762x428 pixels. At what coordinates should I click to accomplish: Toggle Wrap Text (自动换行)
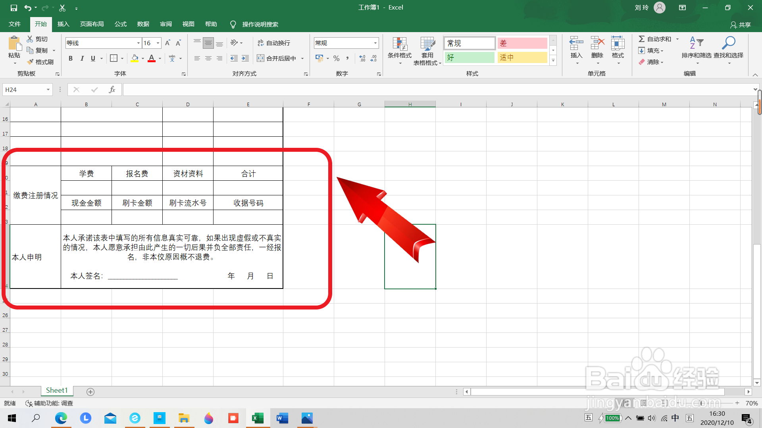pos(274,43)
